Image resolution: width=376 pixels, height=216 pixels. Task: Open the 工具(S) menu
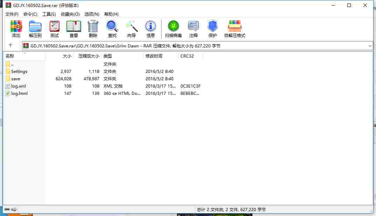coord(49,14)
